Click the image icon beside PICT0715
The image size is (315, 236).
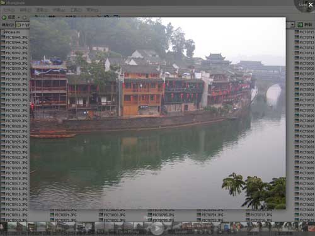click(x=297, y=32)
